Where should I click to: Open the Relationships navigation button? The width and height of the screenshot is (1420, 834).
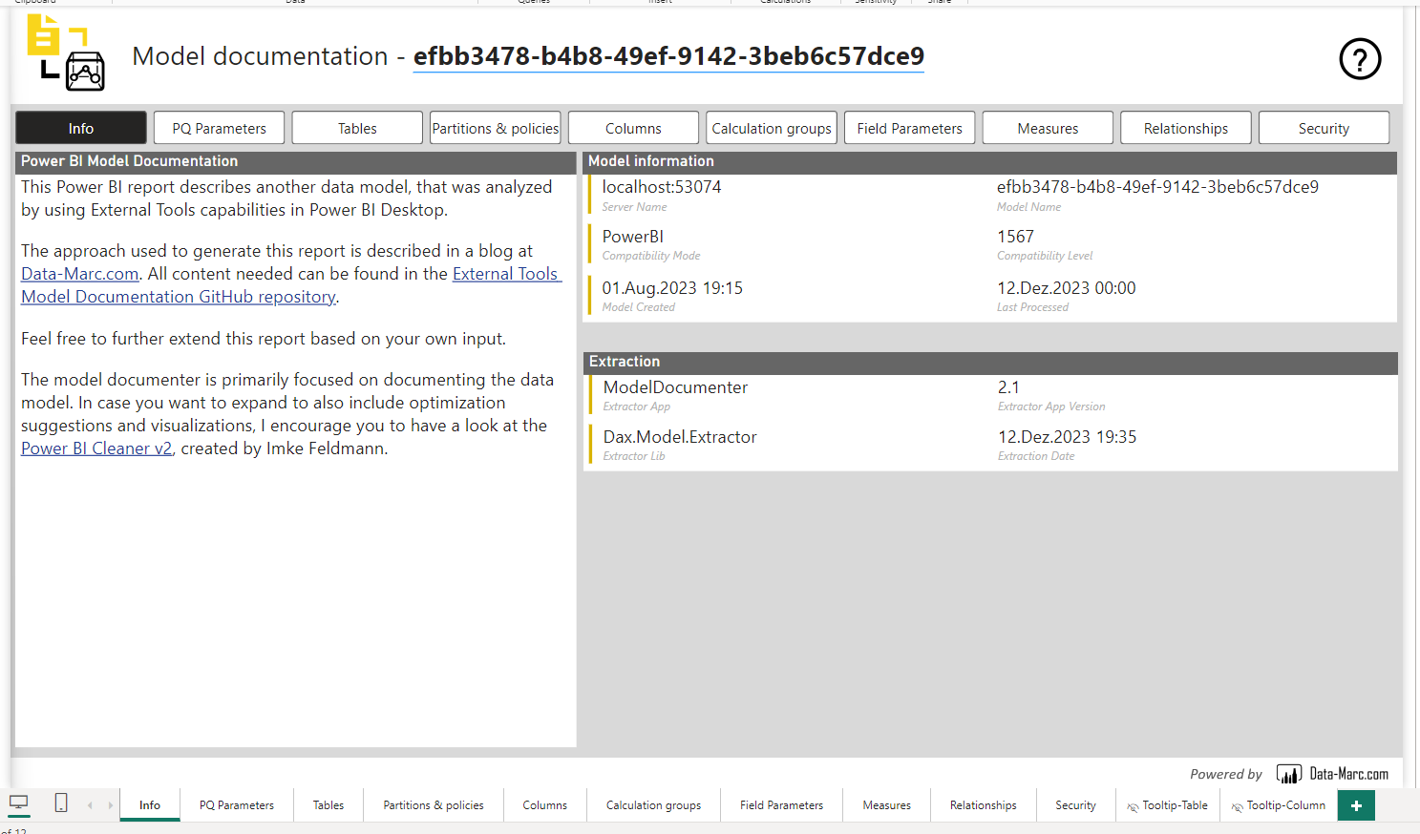pos(1186,128)
